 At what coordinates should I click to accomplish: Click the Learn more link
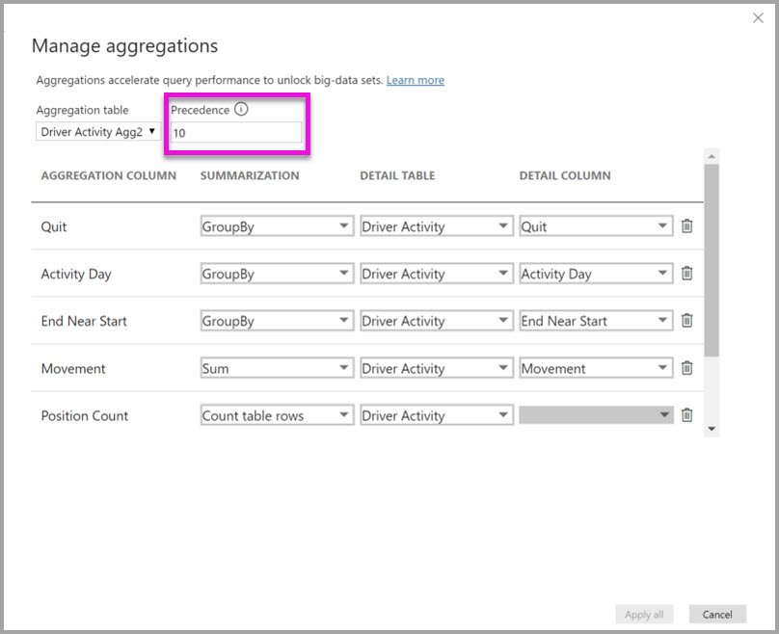pyautogui.click(x=415, y=80)
